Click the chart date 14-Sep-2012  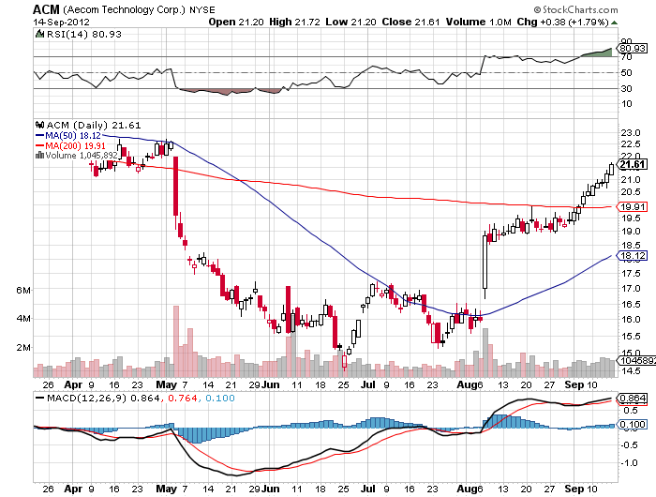[x=61, y=23]
